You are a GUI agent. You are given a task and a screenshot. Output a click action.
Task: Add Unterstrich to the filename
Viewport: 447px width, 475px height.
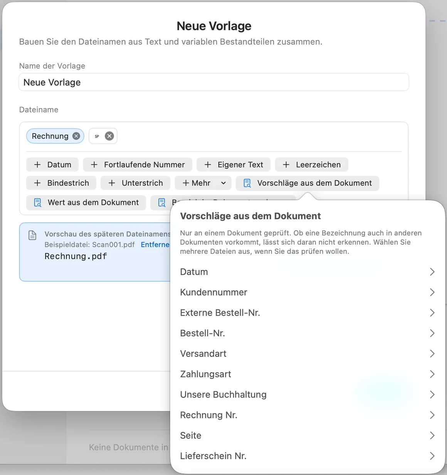[x=136, y=183]
